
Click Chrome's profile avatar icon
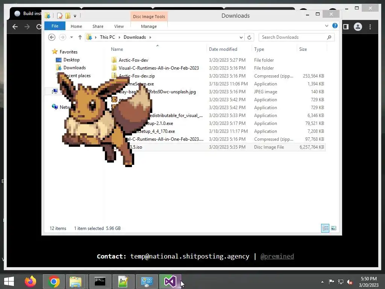[x=358, y=27]
